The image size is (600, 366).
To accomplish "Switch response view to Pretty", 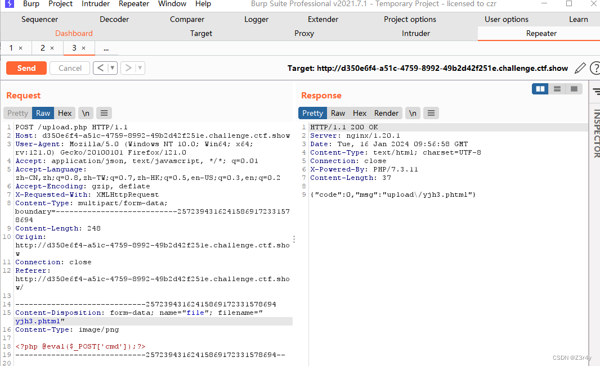I will (312, 113).
